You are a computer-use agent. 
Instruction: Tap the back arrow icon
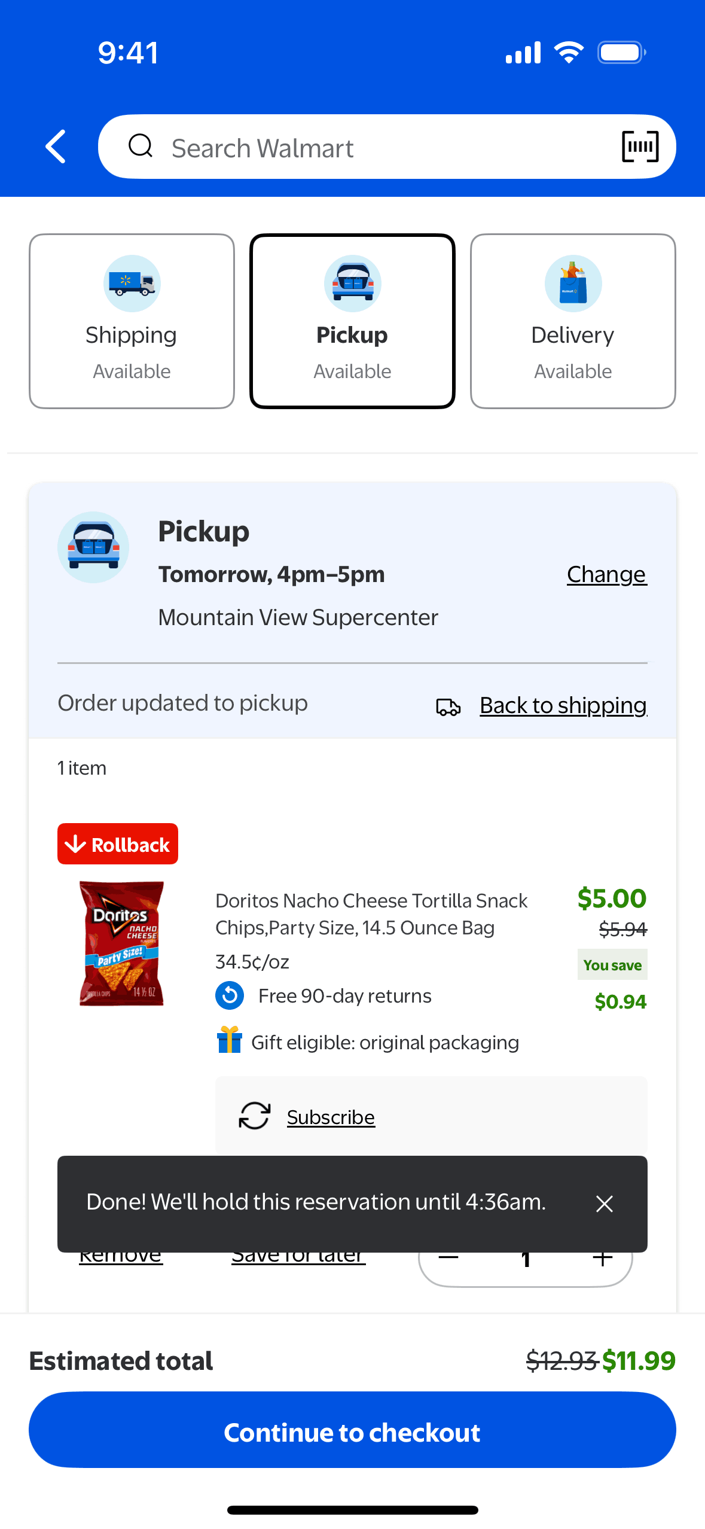[x=56, y=147]
